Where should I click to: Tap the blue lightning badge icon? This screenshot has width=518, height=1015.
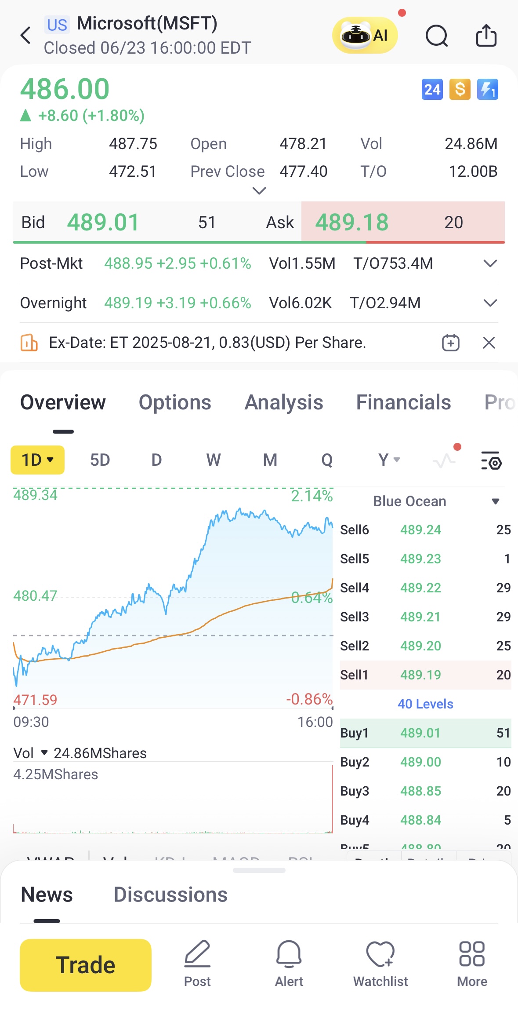[488, 90]
